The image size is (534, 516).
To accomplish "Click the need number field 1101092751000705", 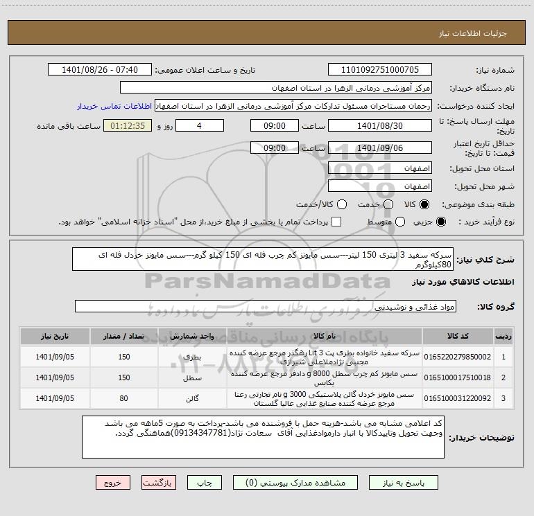I will (380, 70).
